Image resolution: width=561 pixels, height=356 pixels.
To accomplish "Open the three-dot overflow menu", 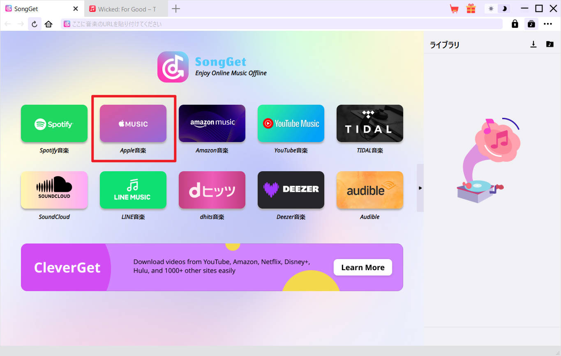I will click(548, 23).
